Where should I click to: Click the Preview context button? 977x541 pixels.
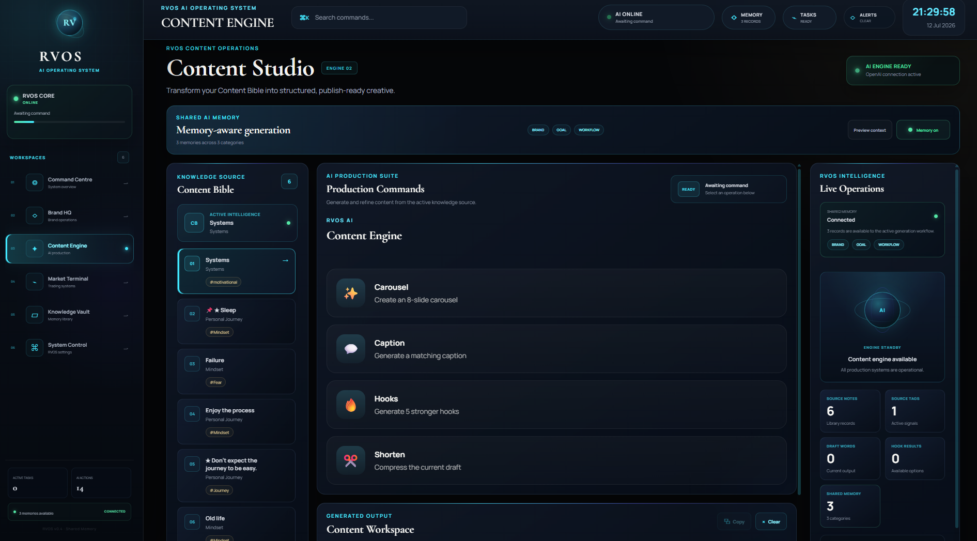870,130
